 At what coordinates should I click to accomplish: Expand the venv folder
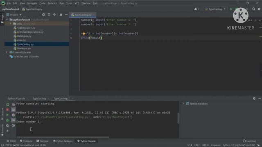coord(11,24)
